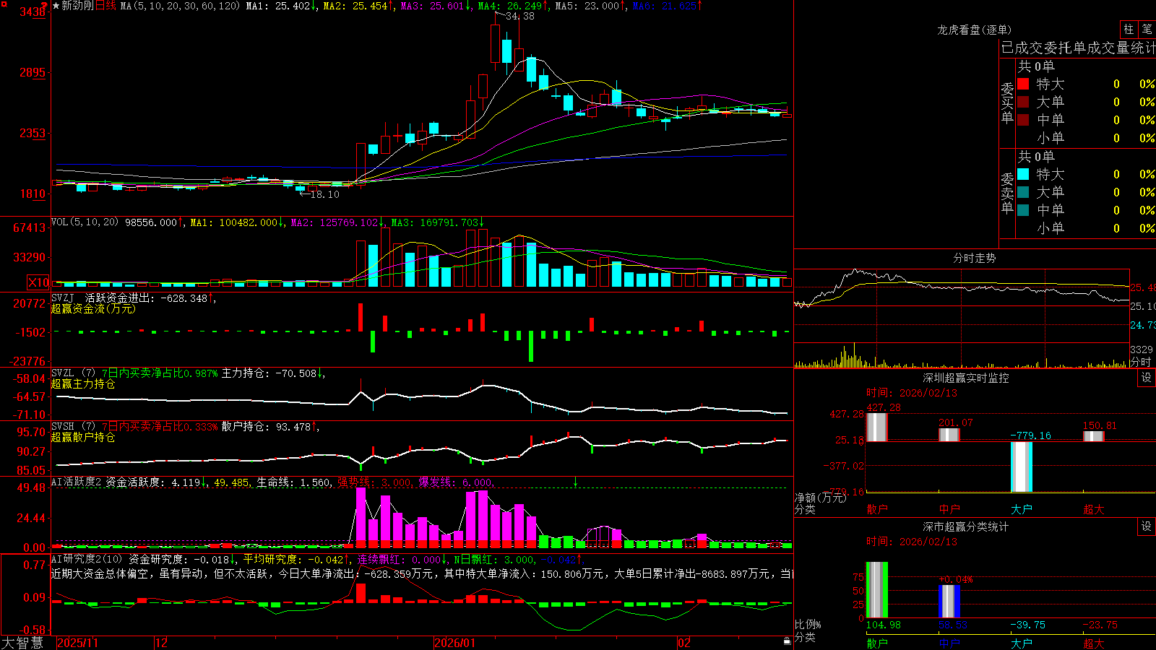The image size is (1156, 650).
Task: Click the 超赢资金流(万元) label
Action: click(93, 308)
